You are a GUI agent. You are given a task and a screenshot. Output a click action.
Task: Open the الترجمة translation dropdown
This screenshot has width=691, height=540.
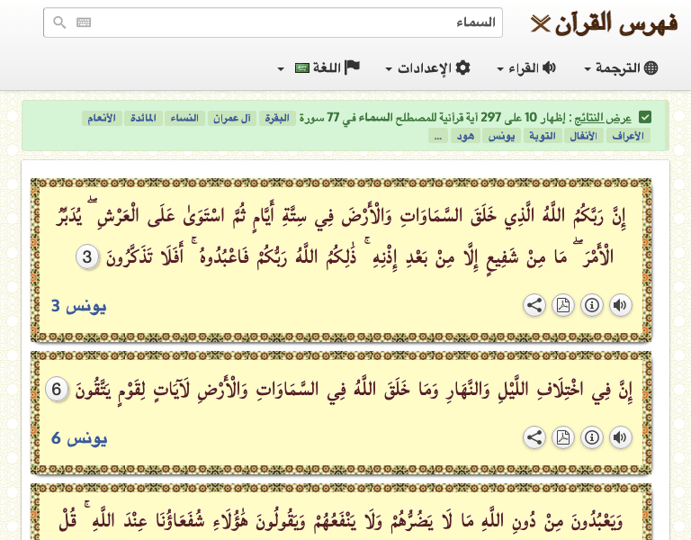(621, 68)
